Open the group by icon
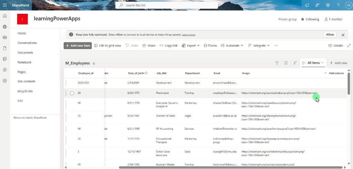The height and width of the screenshot is (169, 353). 286,63
